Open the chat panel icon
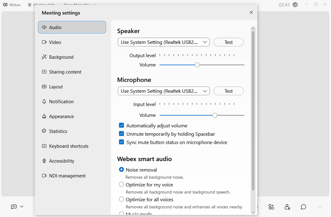Image resolution: width=331 pixels, height=217 pixels. pyautogui.click(x=303, y=207)
